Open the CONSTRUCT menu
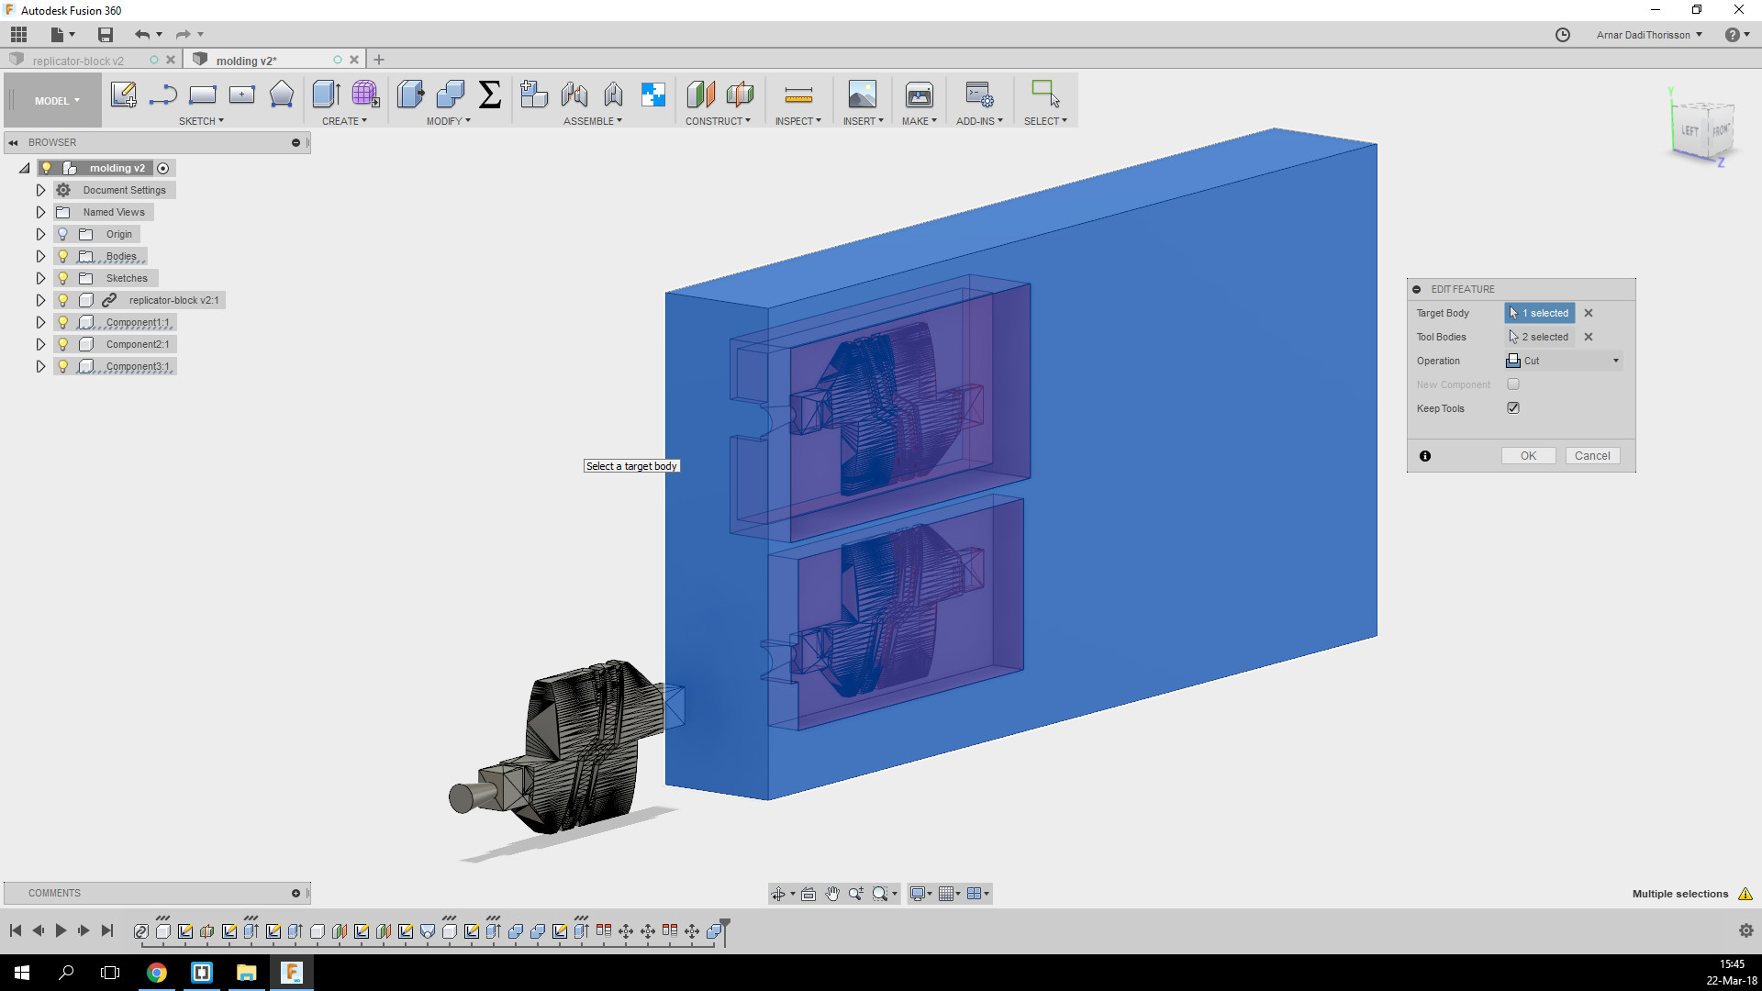 [x=718, y=121]
